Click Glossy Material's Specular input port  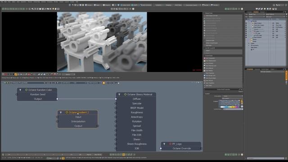coord(116,103)
